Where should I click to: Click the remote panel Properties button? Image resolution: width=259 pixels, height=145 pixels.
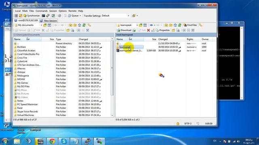click(163, 30)
